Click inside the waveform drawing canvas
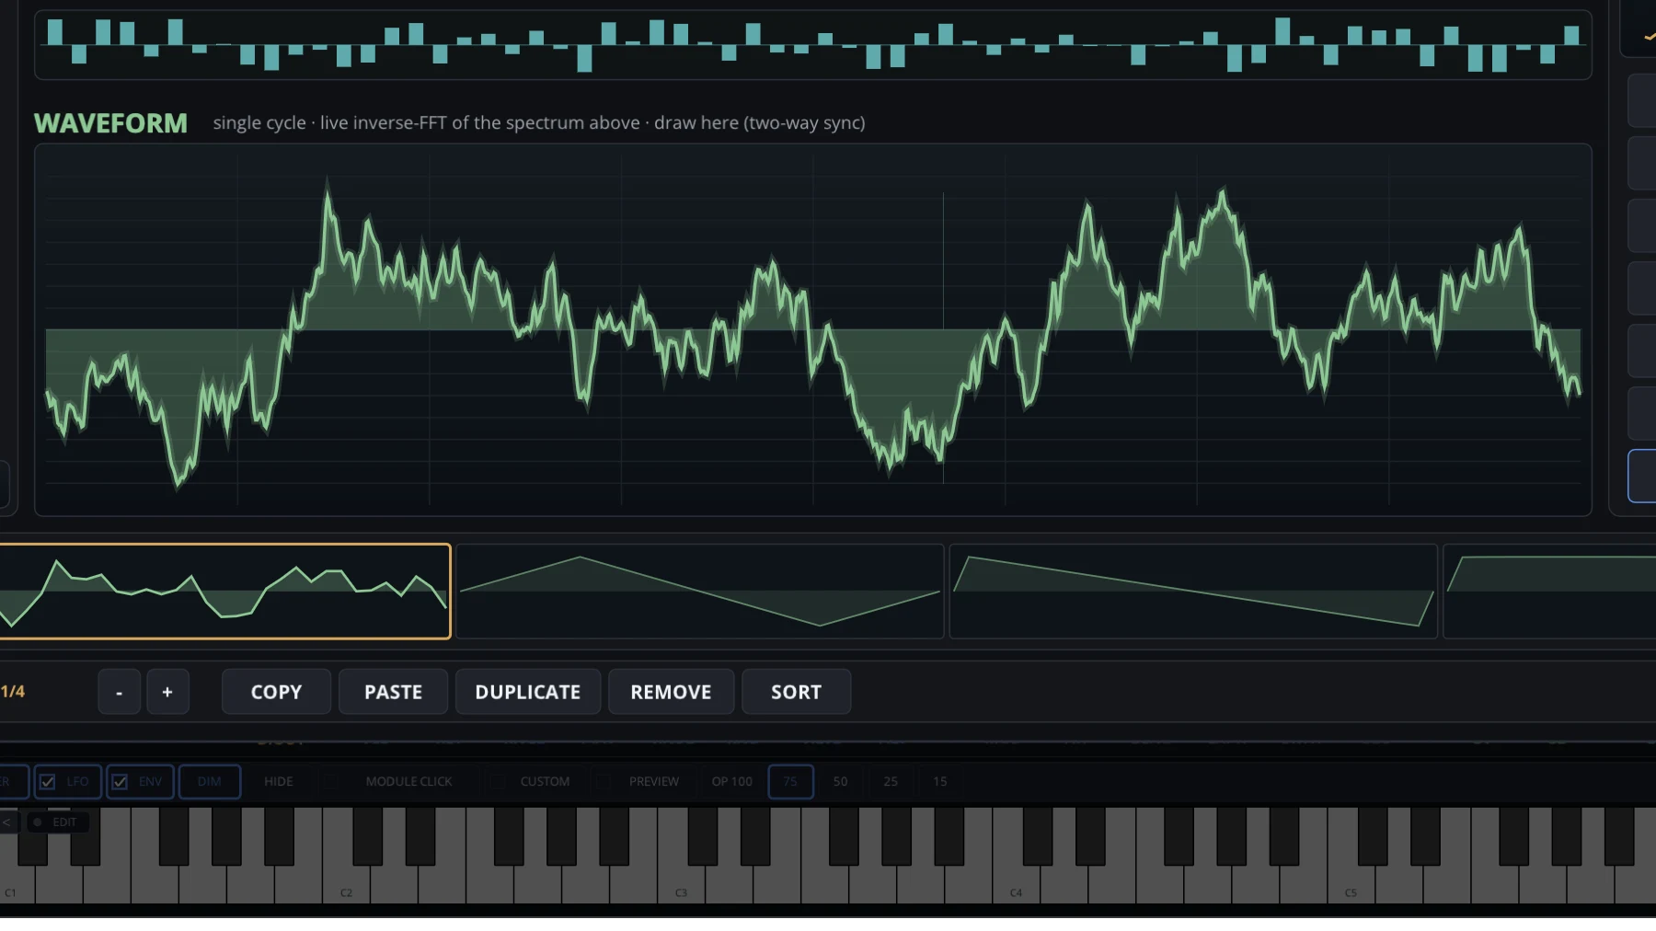 pos(813,329)
